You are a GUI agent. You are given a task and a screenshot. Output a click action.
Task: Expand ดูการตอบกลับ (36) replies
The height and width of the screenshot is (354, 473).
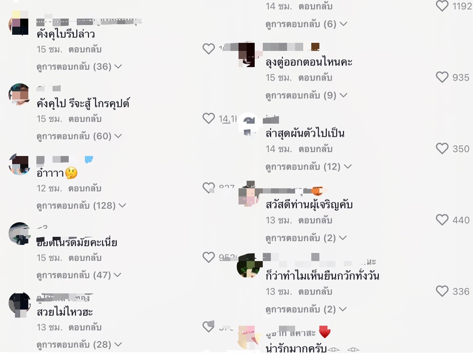coord(79,66)
